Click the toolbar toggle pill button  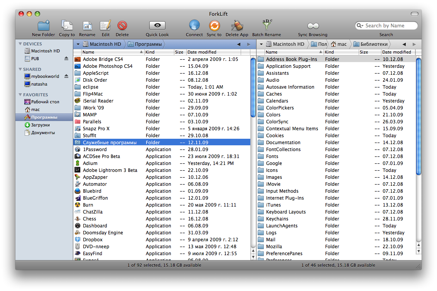point(414,14)
